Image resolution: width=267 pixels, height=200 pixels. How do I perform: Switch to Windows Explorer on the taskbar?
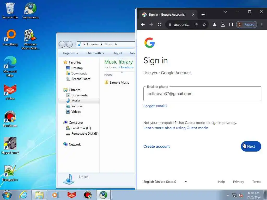[x=39, y=195]
